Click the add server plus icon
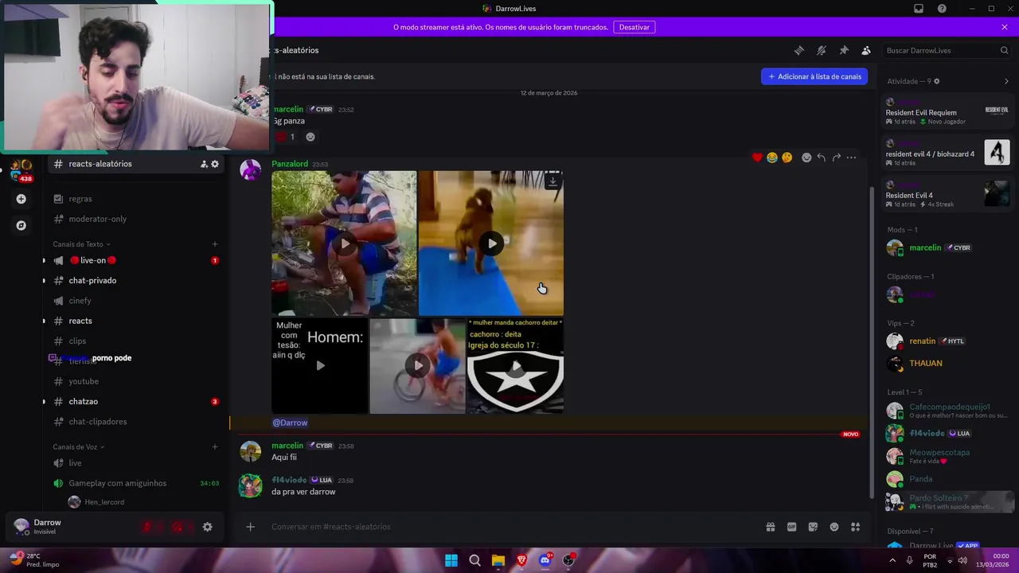 (x=21, y=199)
